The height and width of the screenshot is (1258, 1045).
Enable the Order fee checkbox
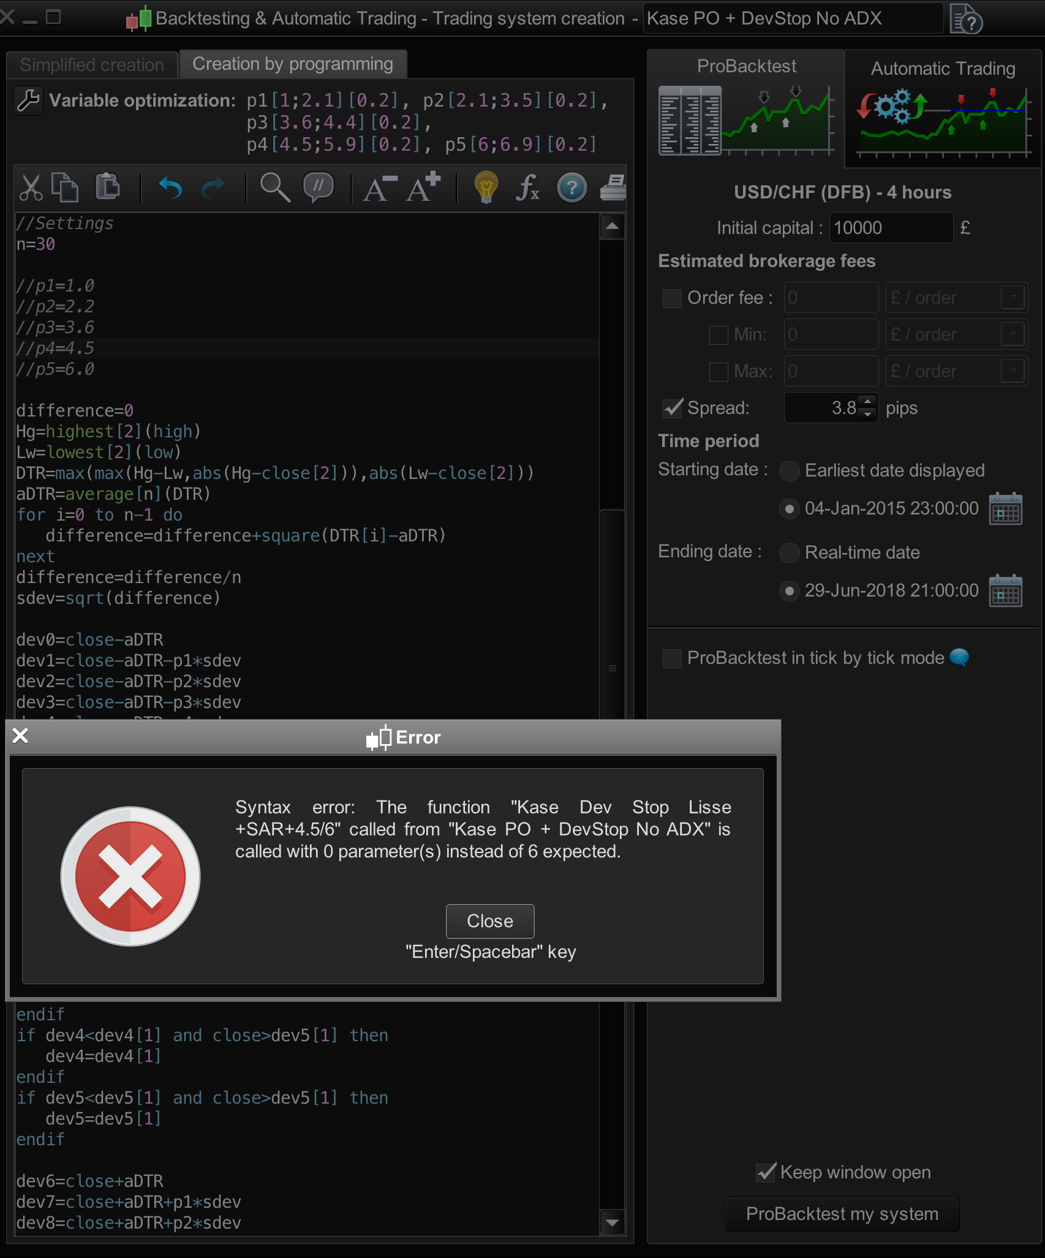672,298
